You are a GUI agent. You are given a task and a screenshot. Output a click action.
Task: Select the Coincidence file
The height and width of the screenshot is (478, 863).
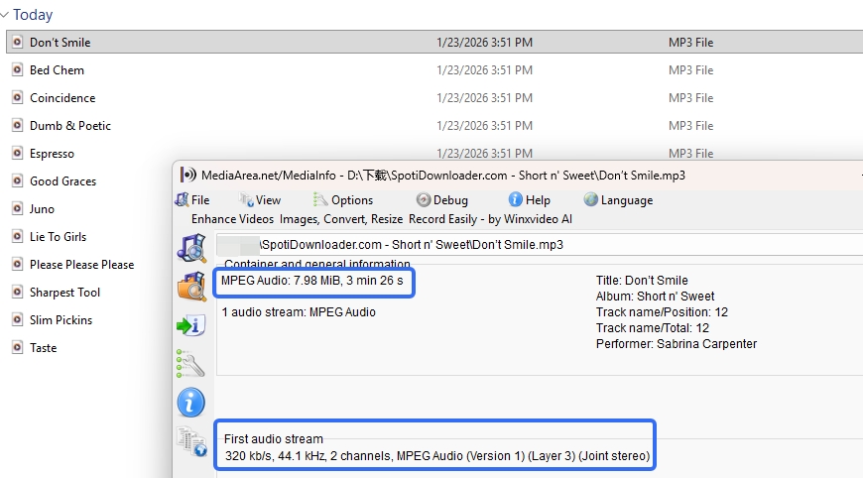coord(62,98)
